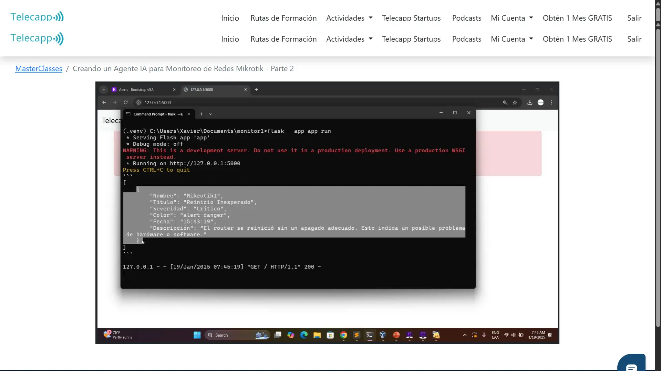Launch VirtualBox from the taskbar
This screenshot has width=661, height=371.
[383, 335]
